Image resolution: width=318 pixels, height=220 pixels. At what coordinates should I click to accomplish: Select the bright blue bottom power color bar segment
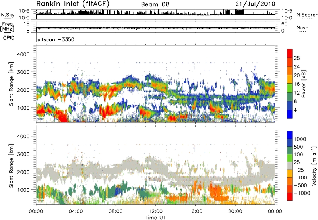(x=290, y=114)
